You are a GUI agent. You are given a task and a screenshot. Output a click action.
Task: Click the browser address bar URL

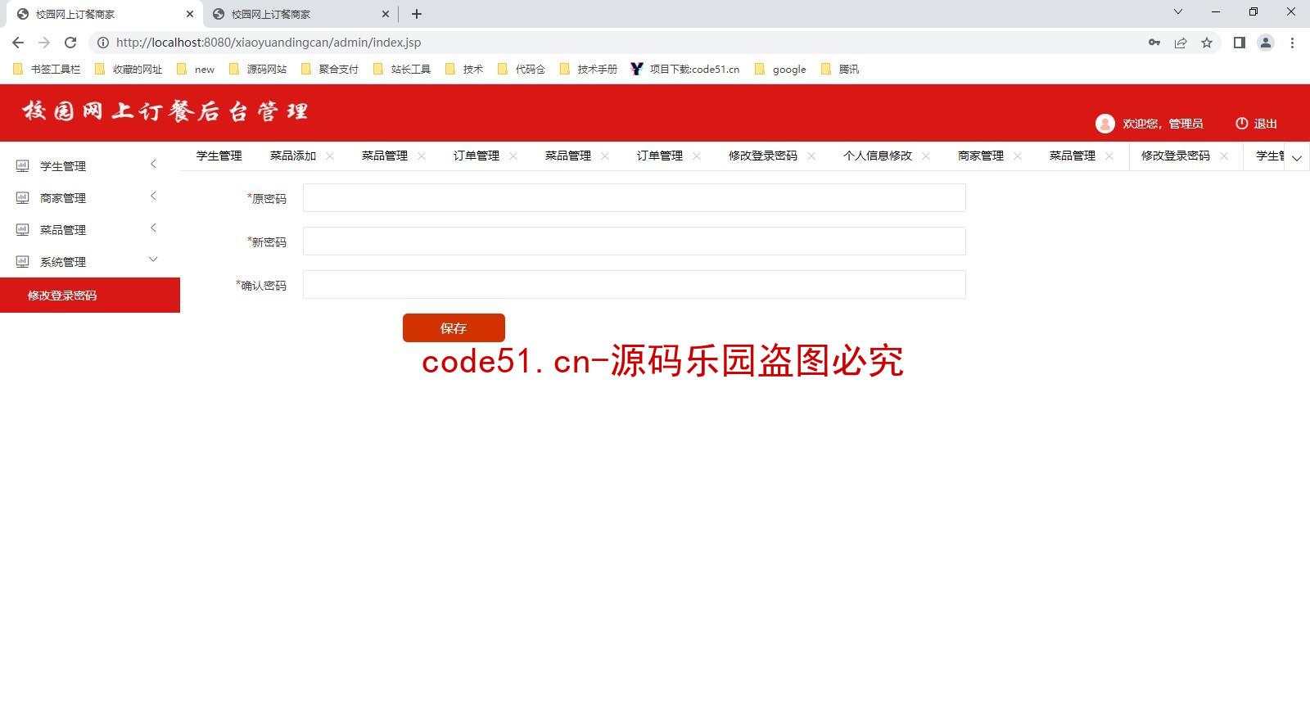click(x=269, y=43)
